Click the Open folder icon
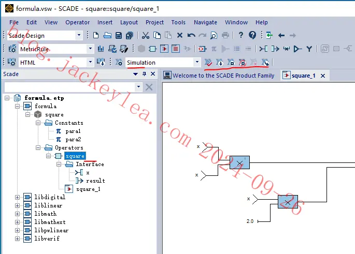 tap(107, 36)
